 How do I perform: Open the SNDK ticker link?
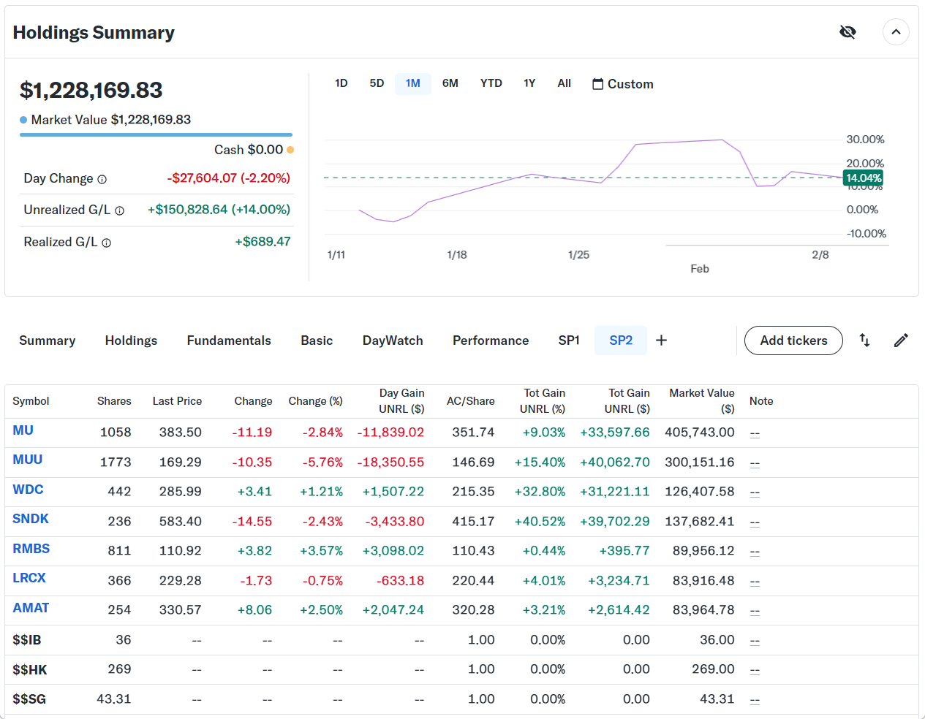tap(31, 519)
